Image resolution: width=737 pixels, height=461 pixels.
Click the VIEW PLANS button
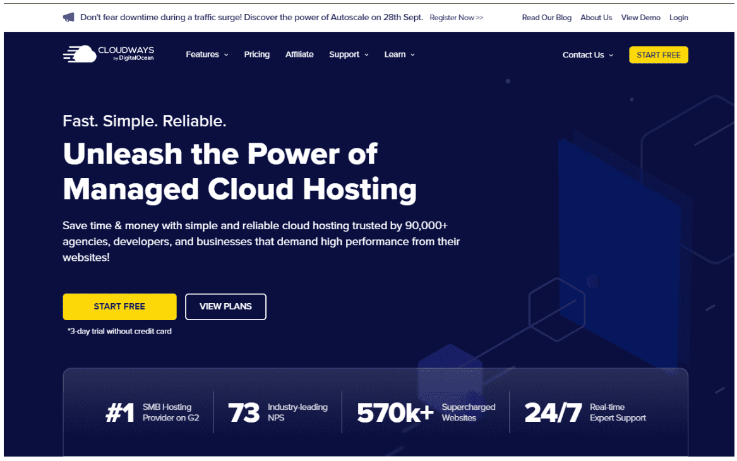(x=225, y=306)
